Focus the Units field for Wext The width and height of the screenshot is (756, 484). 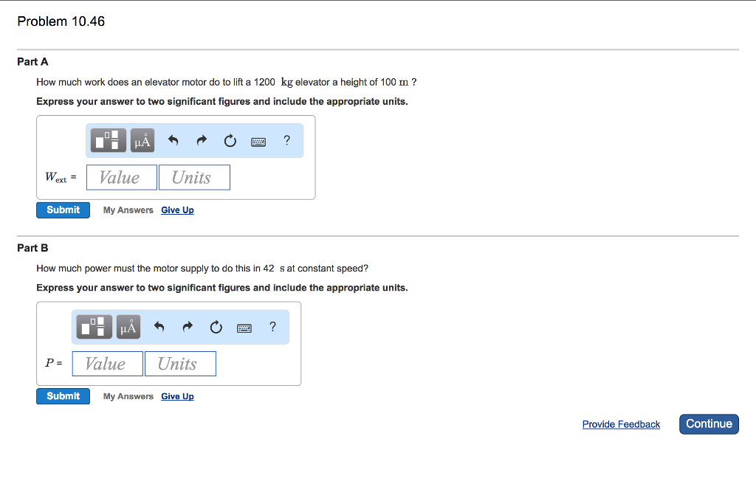[x=194, y=177]
